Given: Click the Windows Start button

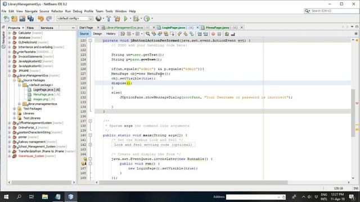Looking at the screenshot, I should [6, 197].
